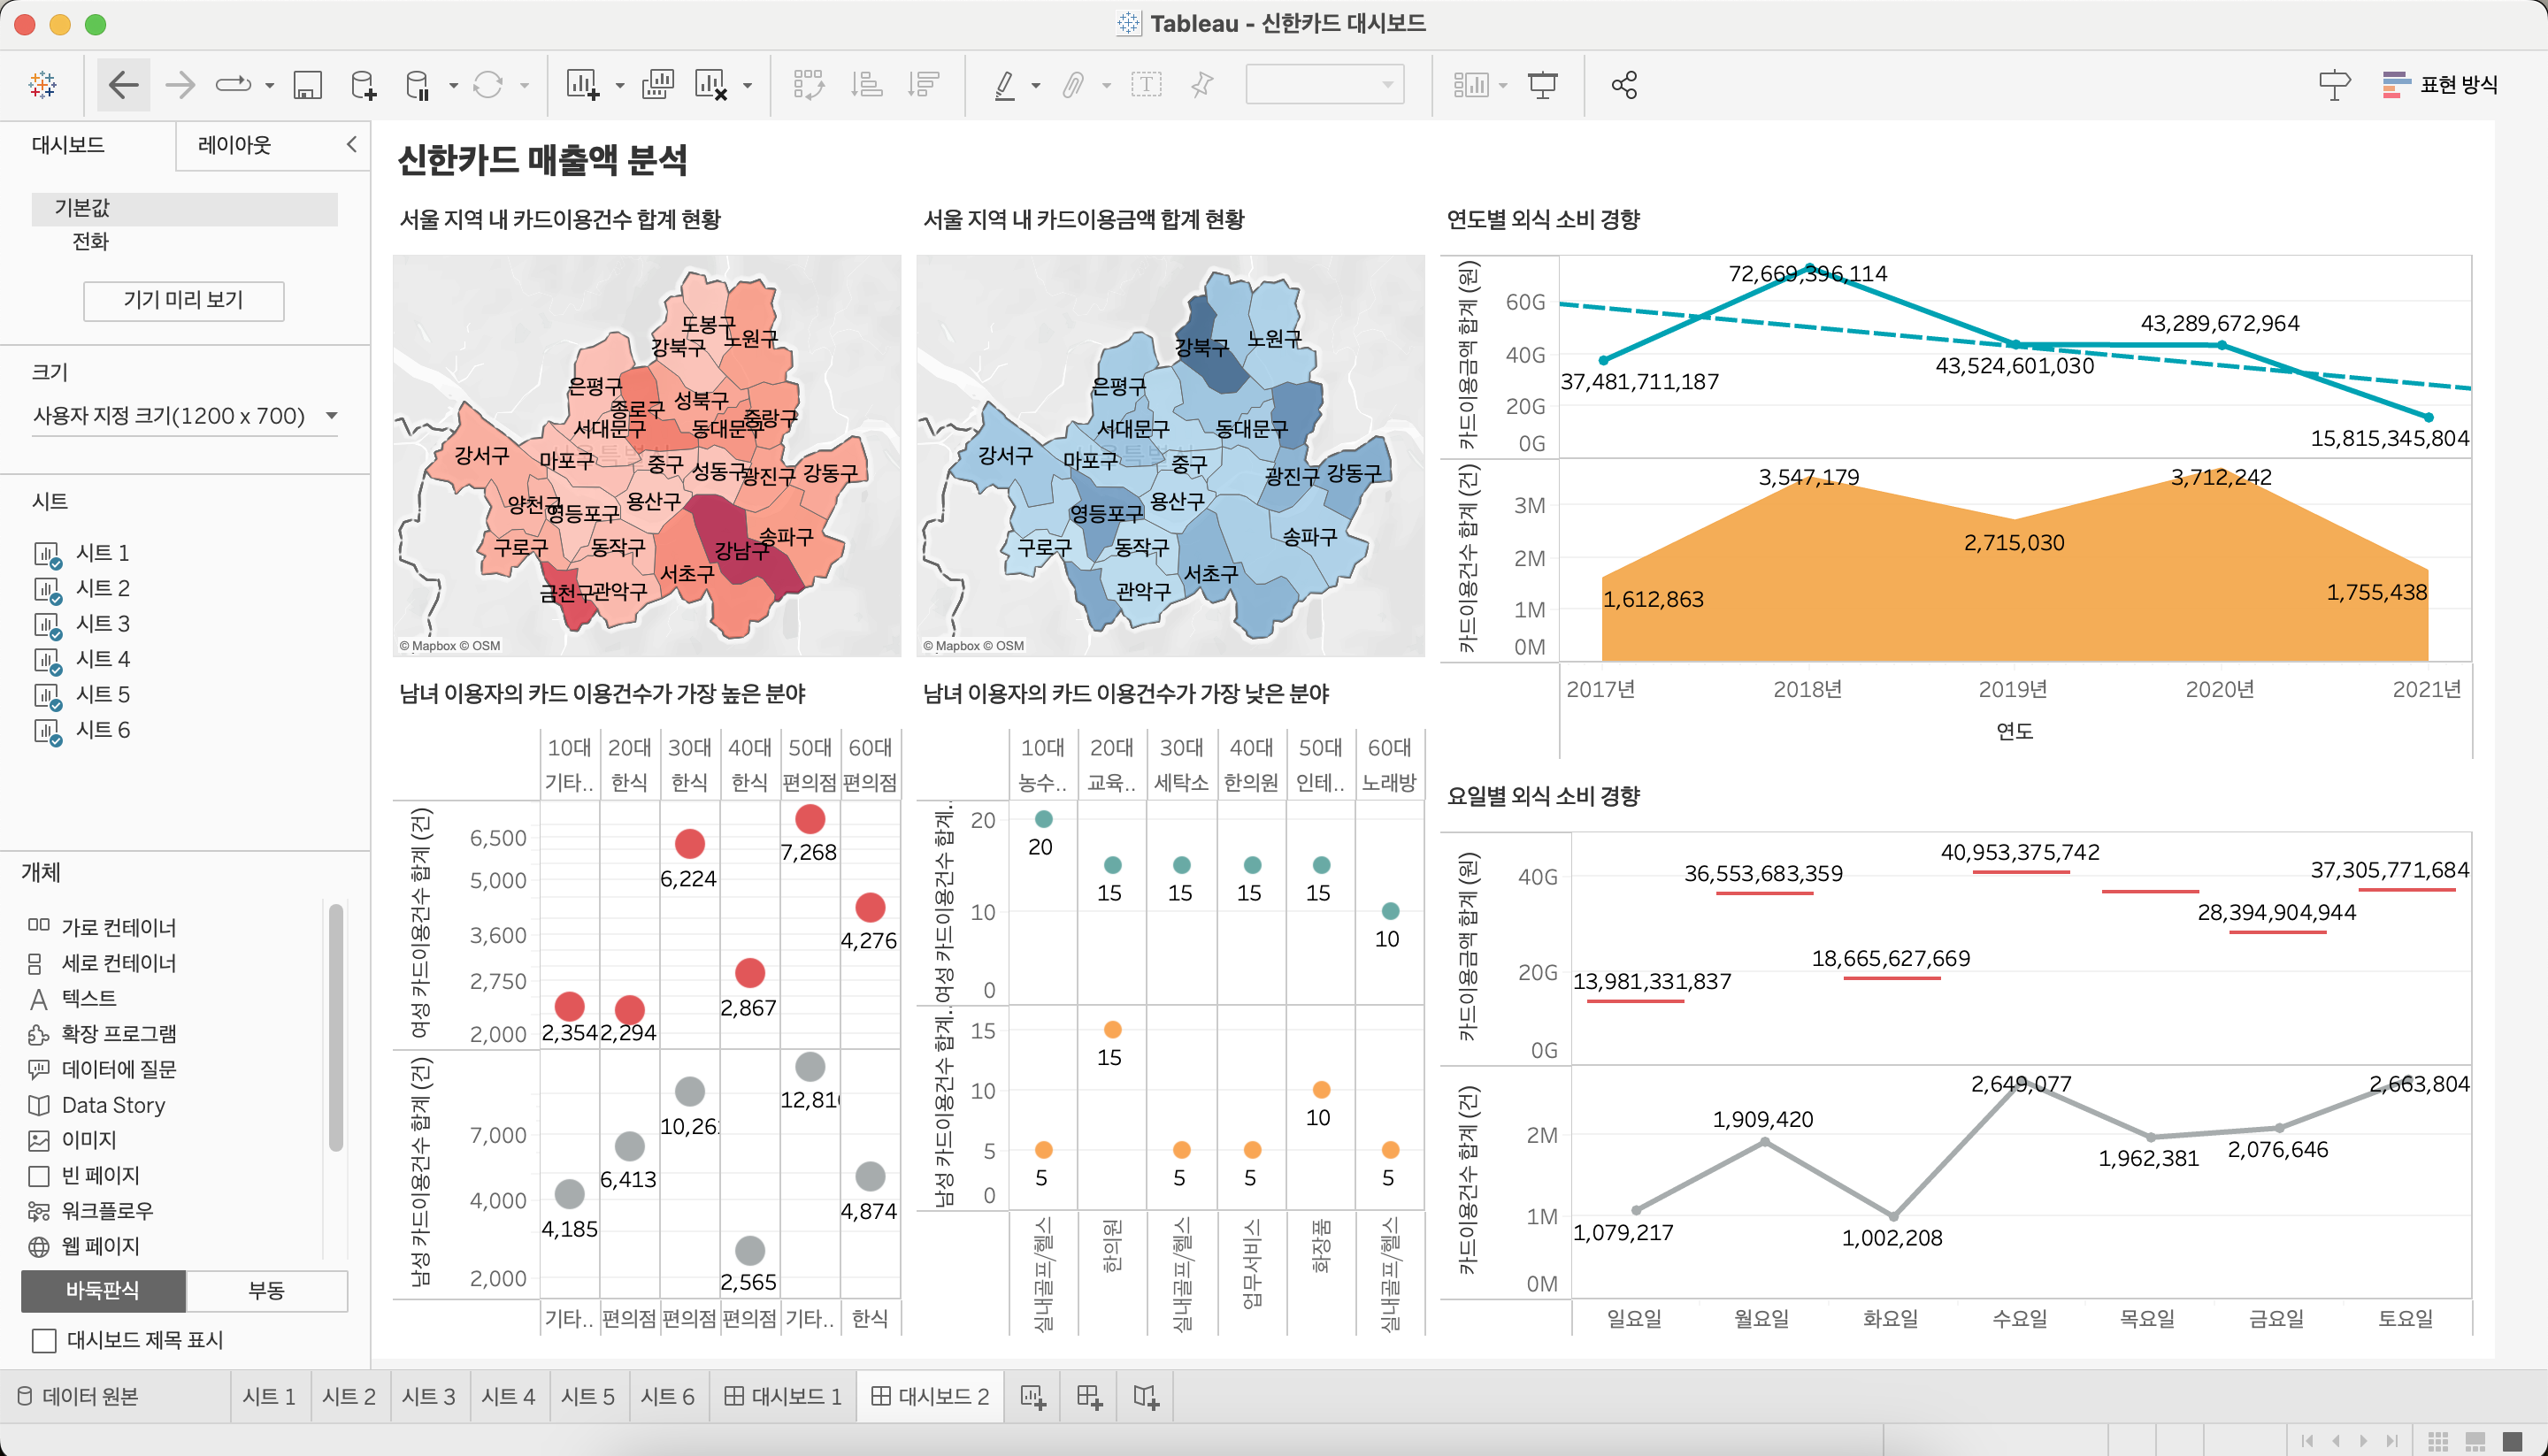2548x1456 pixels.
Task: Enable the 대시보드 제목 표시 checkbox
Action: (44, 1340)
